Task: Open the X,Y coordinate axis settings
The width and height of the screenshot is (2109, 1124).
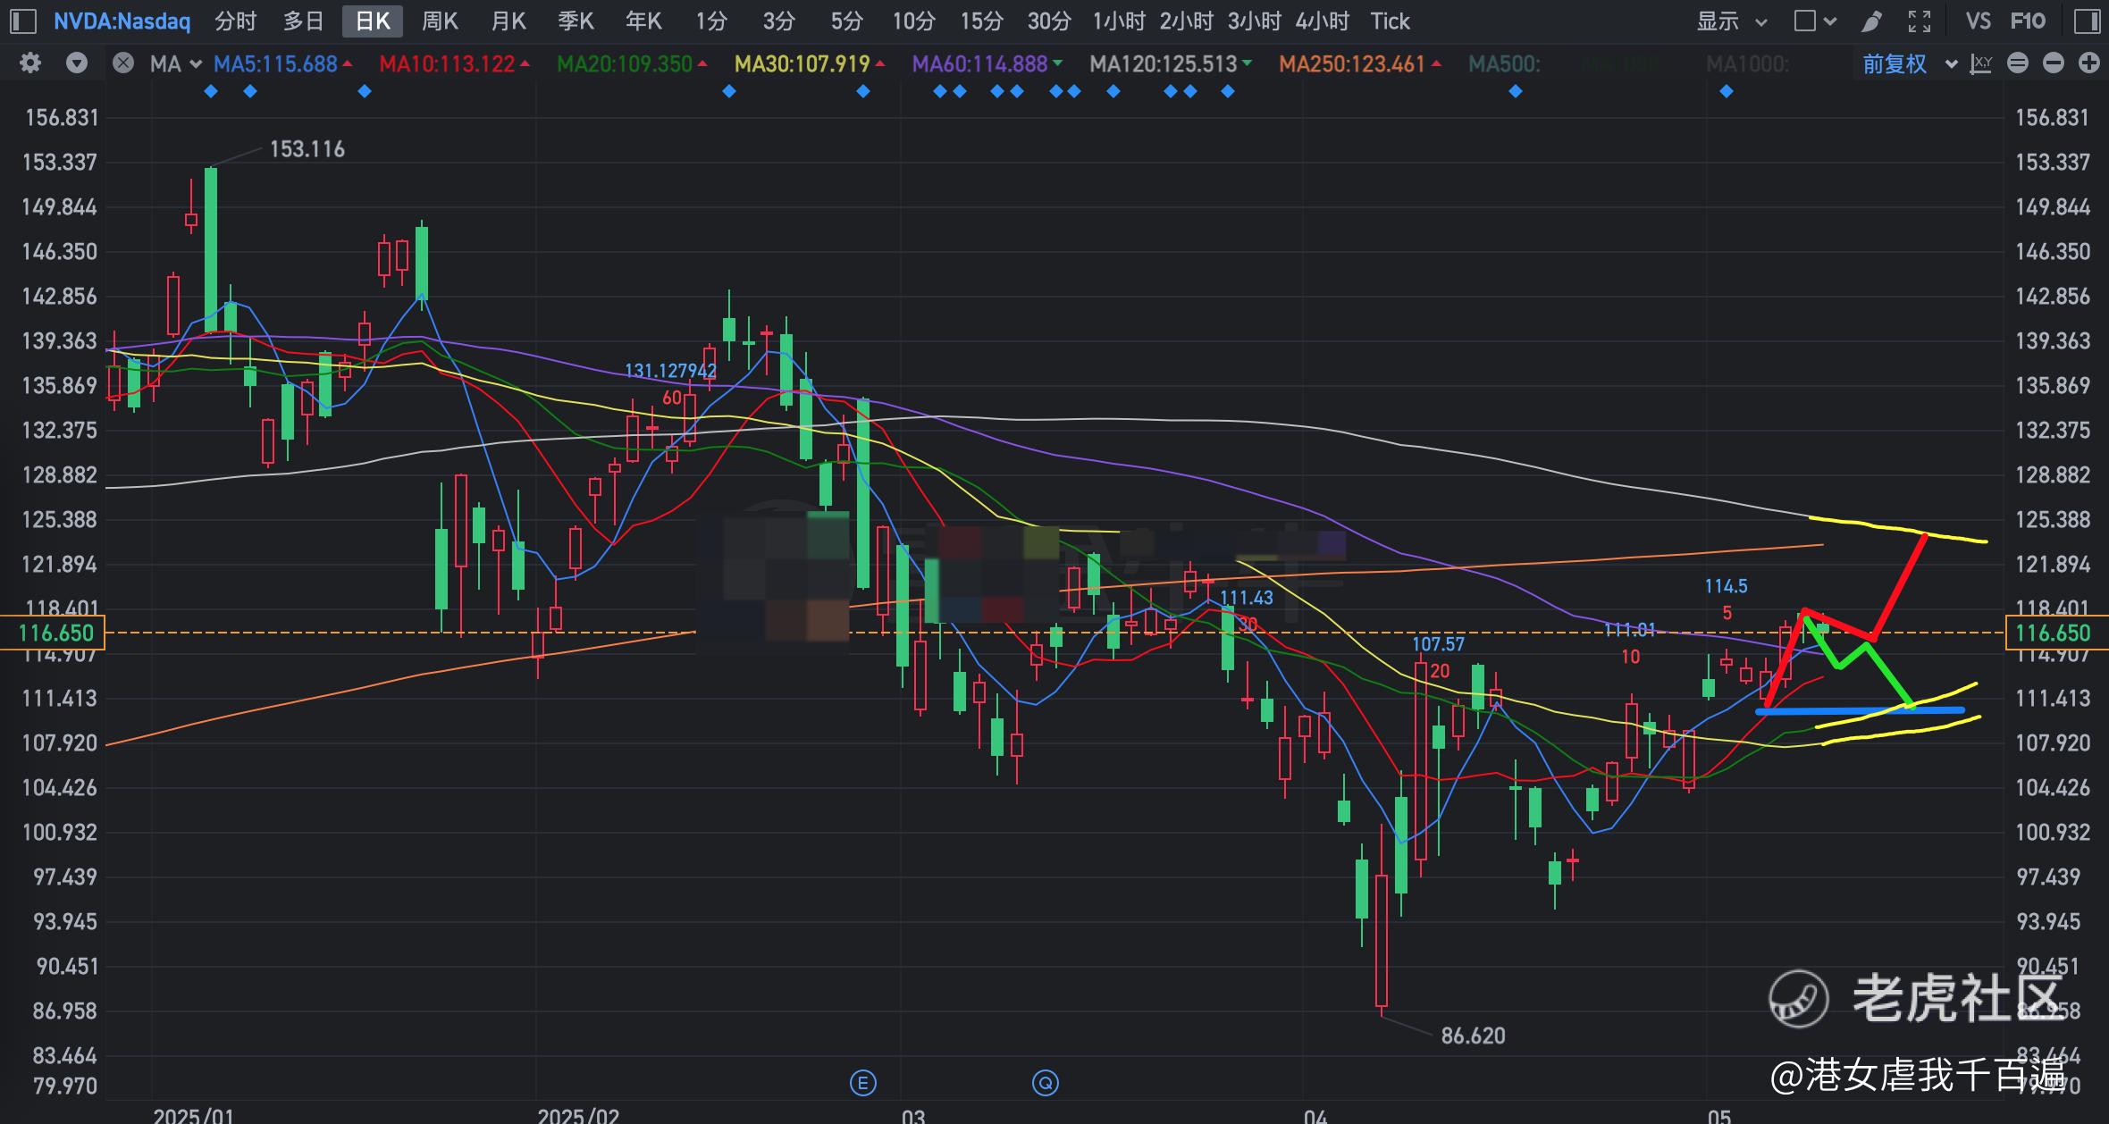Action: click(1981, 63)
